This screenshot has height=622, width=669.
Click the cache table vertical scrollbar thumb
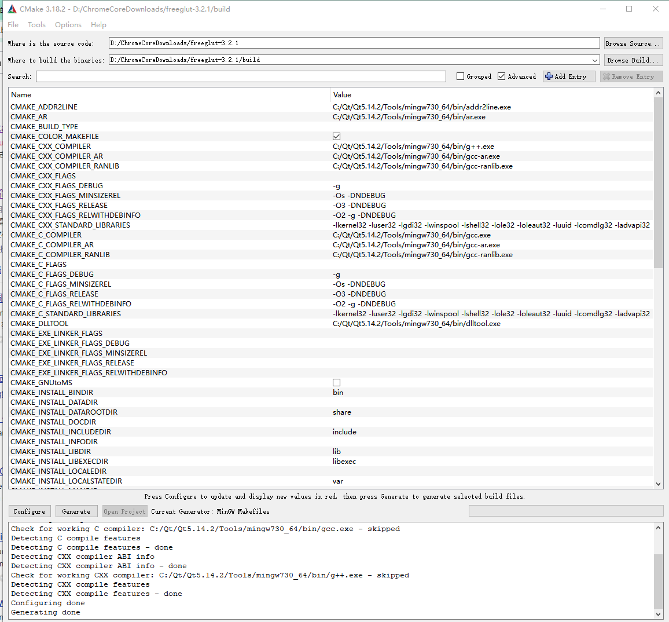click(x=658, y=182)
